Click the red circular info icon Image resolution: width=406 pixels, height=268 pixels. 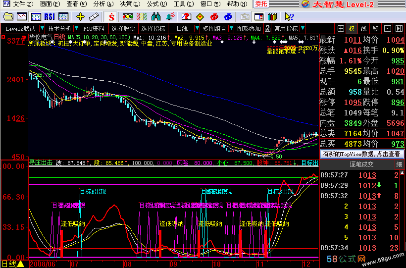tap(214, 17)
